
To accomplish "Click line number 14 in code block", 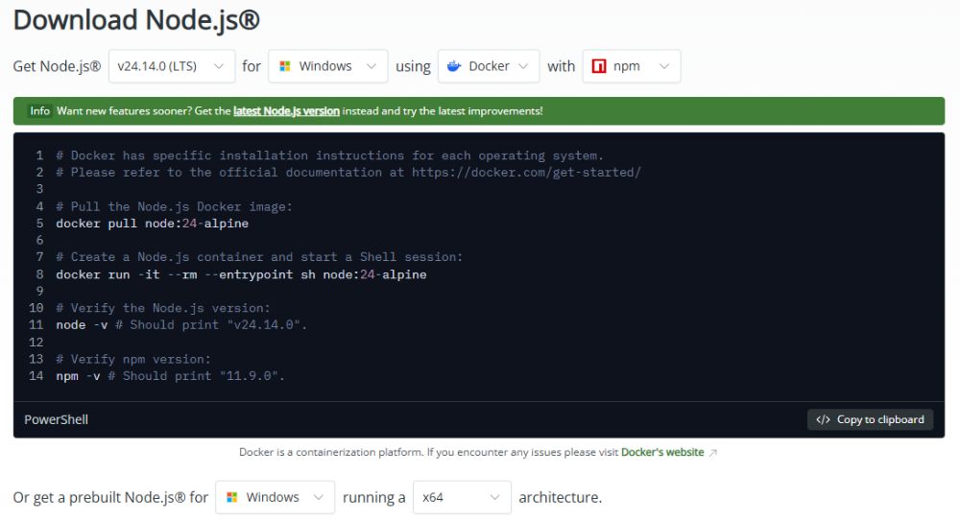I will (36, 375).
